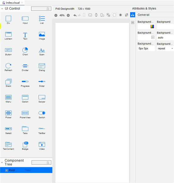The width and height of the screenshot is (174, 183).
Task: Choose the Badge control icon
Action: 25,145
